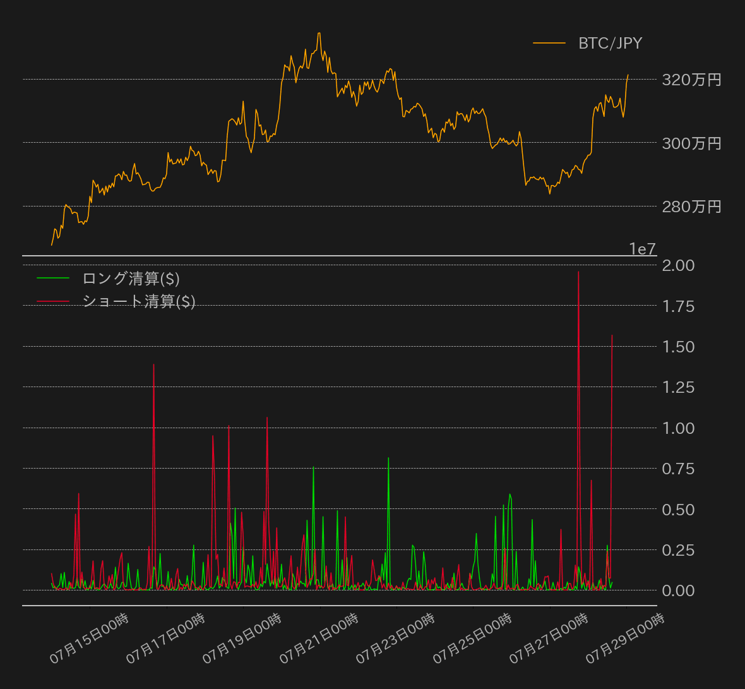
Task: Click the ショート清算($) legend label
Action: (138, 301)
